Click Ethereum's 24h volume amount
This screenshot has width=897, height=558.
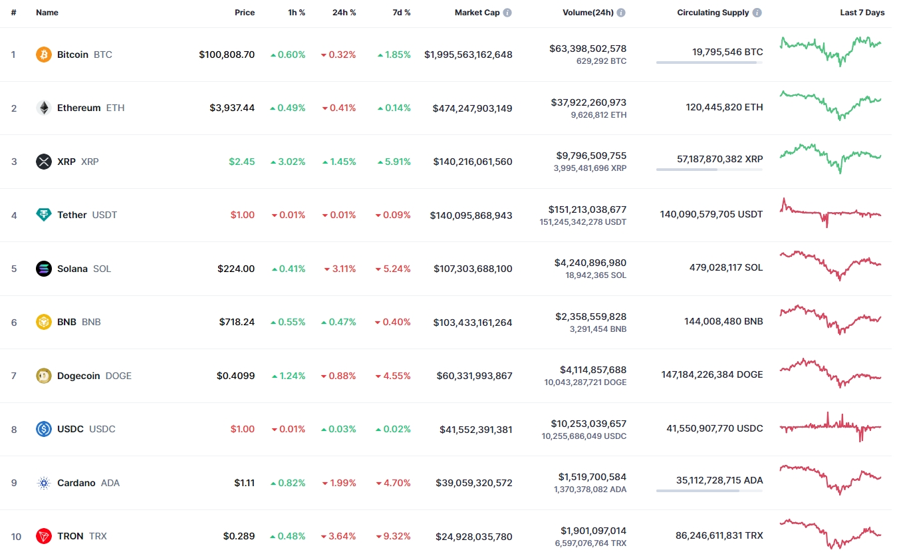pyautogui.click(x=588, y=102)
